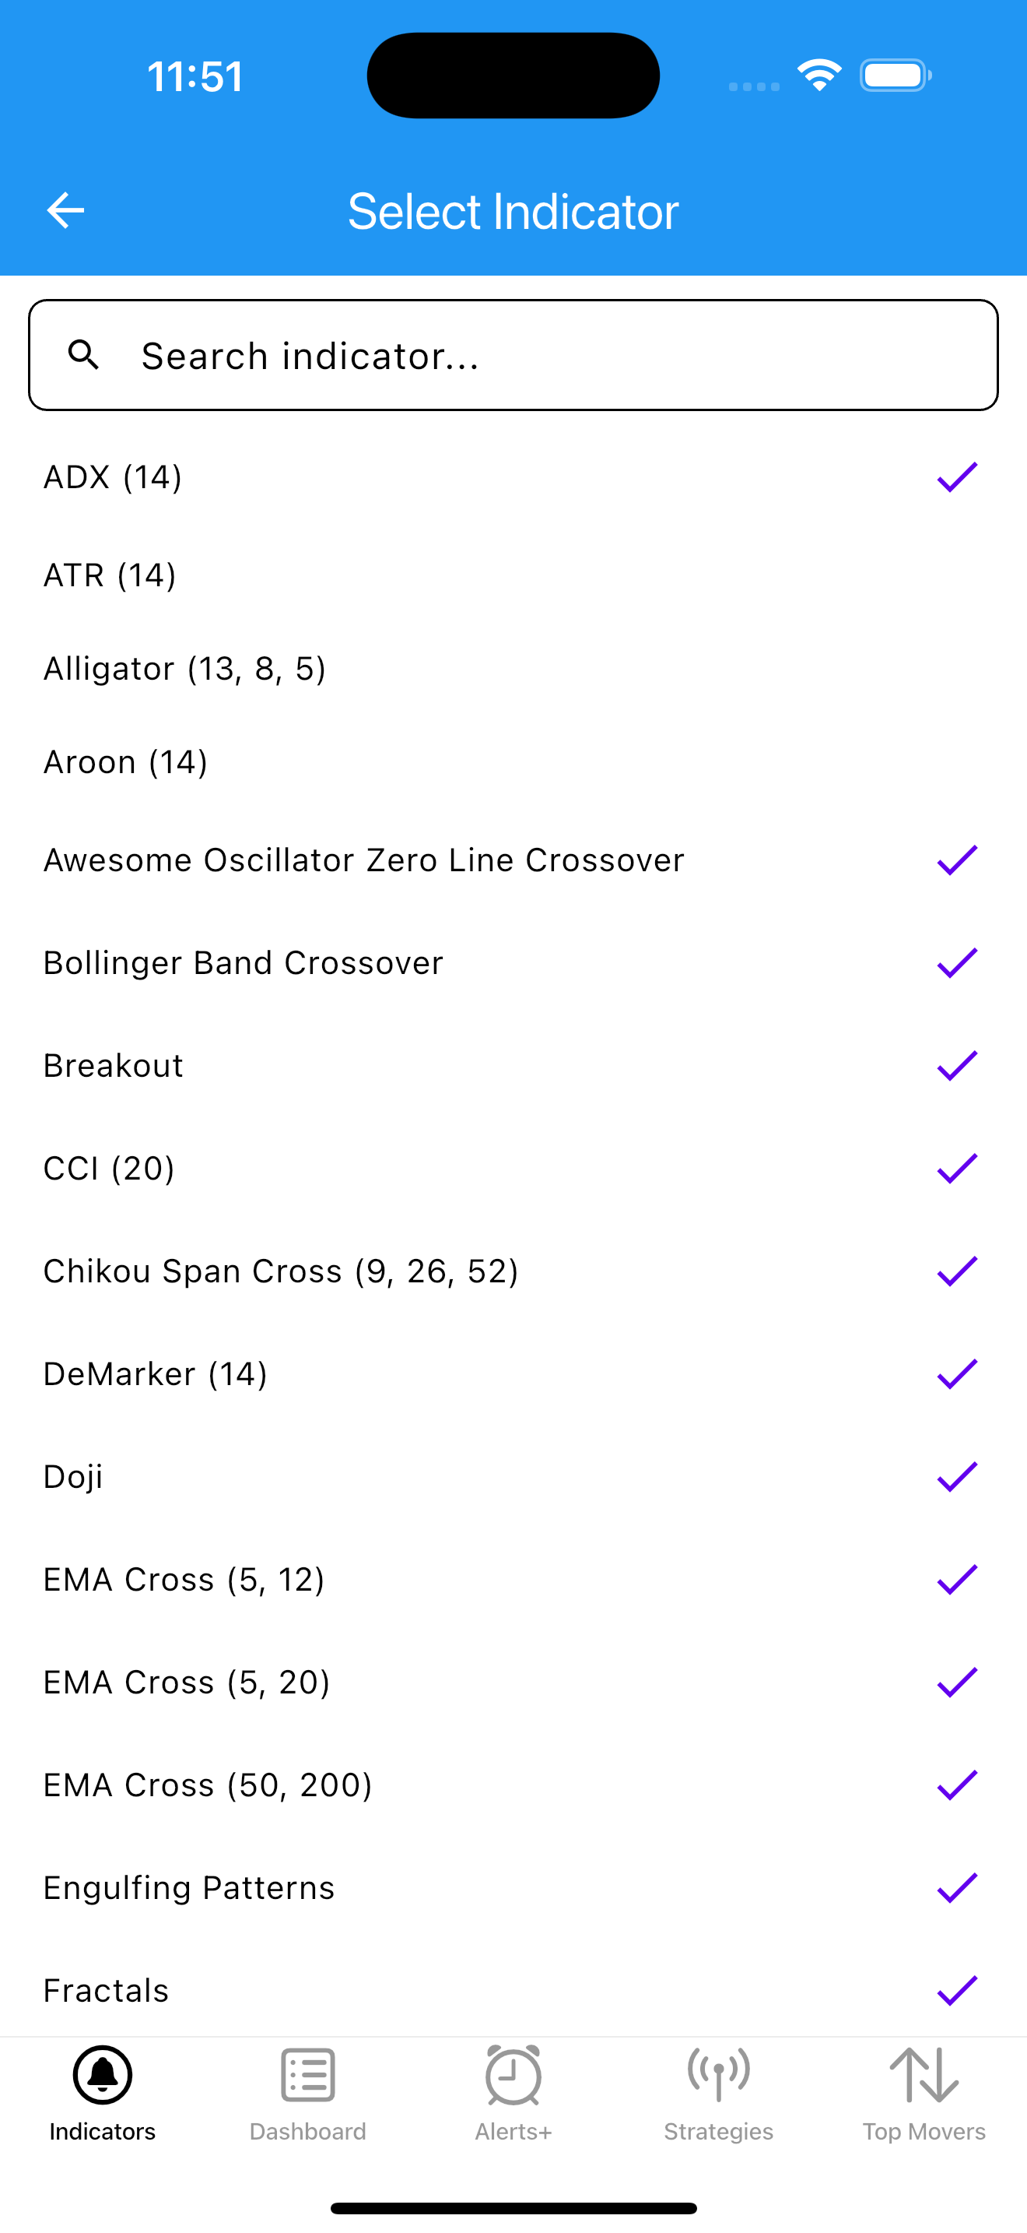Focus the Search indicator field
This screenshot has height=2233, width=1027.
point(513,355)
